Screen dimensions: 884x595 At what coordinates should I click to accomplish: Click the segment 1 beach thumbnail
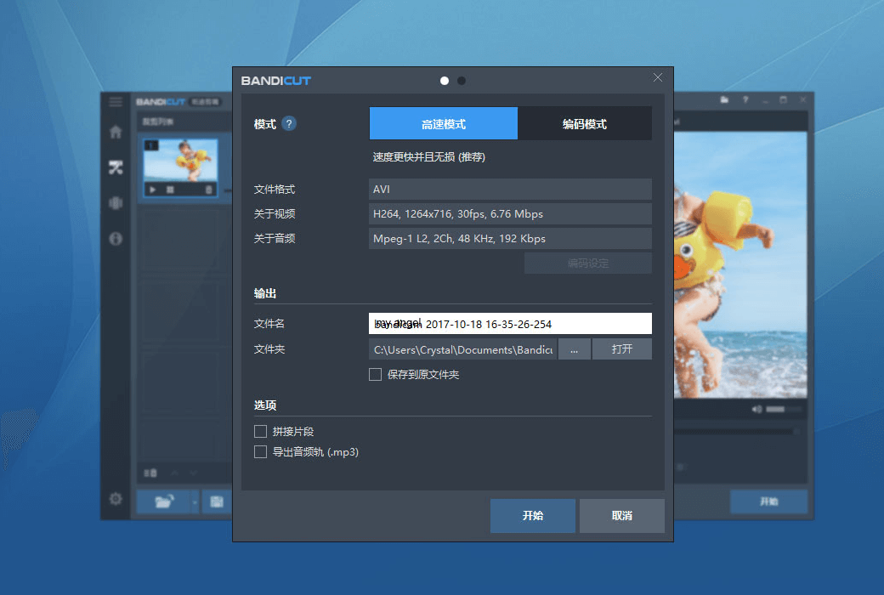[180, 161]
